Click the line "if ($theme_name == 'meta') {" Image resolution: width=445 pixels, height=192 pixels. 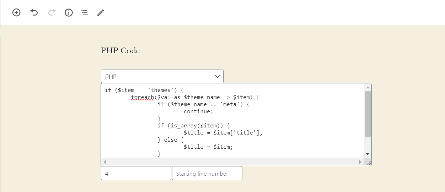[204, 104]
